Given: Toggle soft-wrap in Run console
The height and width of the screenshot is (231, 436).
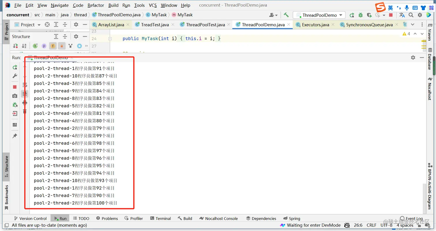Looking at the screenshot, I should tap(25, 85).
